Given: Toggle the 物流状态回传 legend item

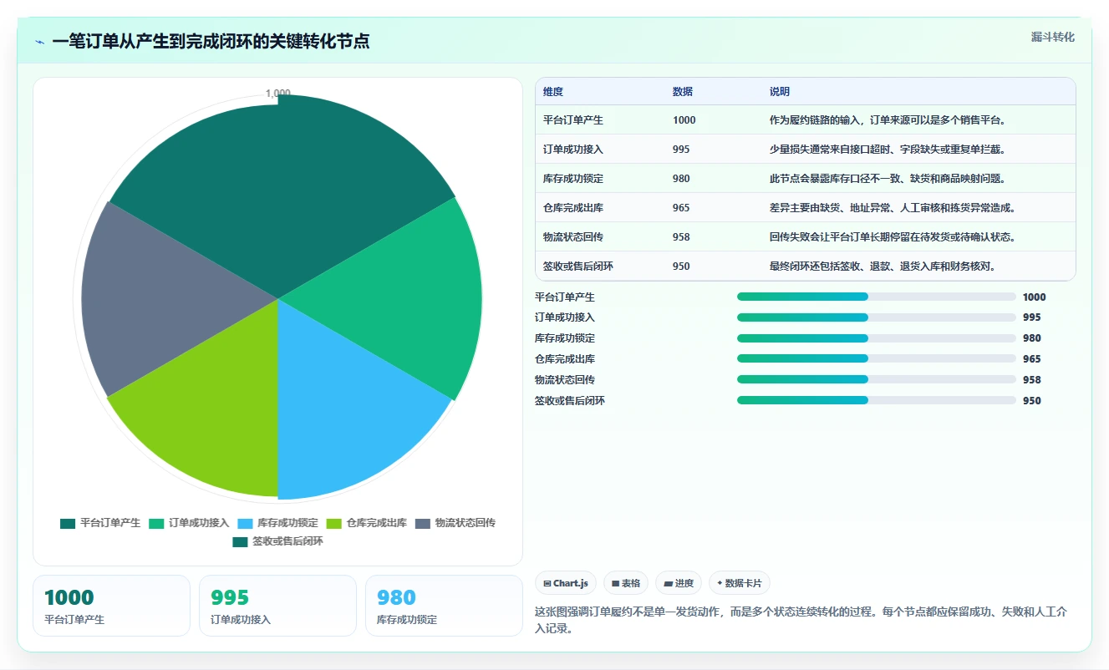Looking at the screenshot, I should pos(455,523).
